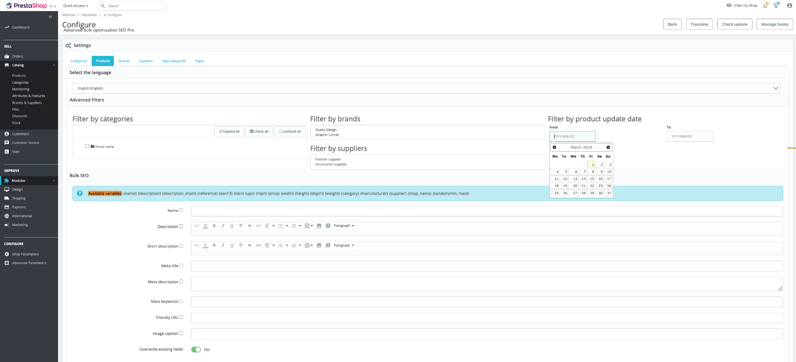Go to next month in the calendar
The image size is (796, 362).
pyautogui.click(x=608, y=147)
